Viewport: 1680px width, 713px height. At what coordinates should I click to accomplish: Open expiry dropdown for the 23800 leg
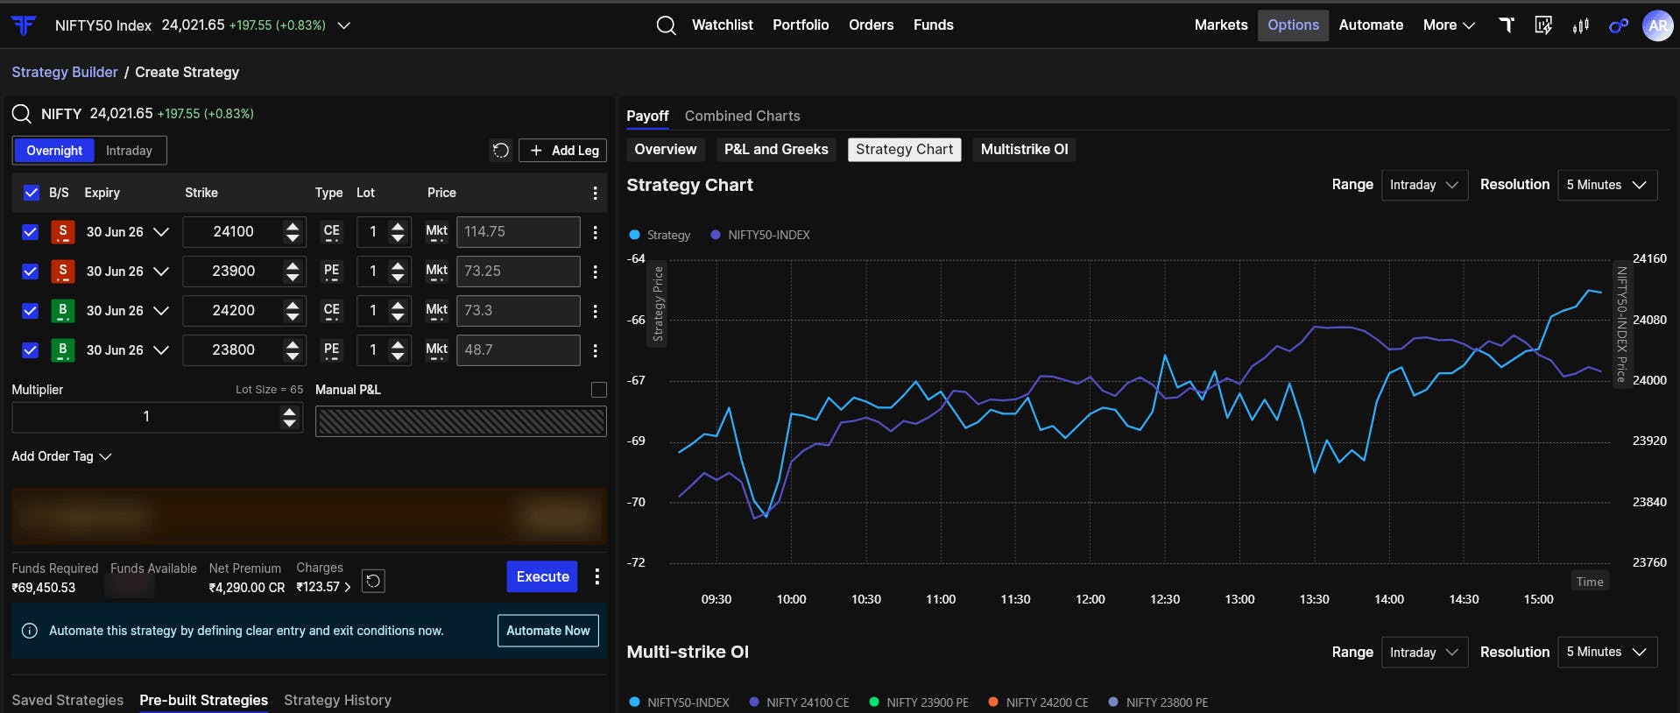click(161, 350)
